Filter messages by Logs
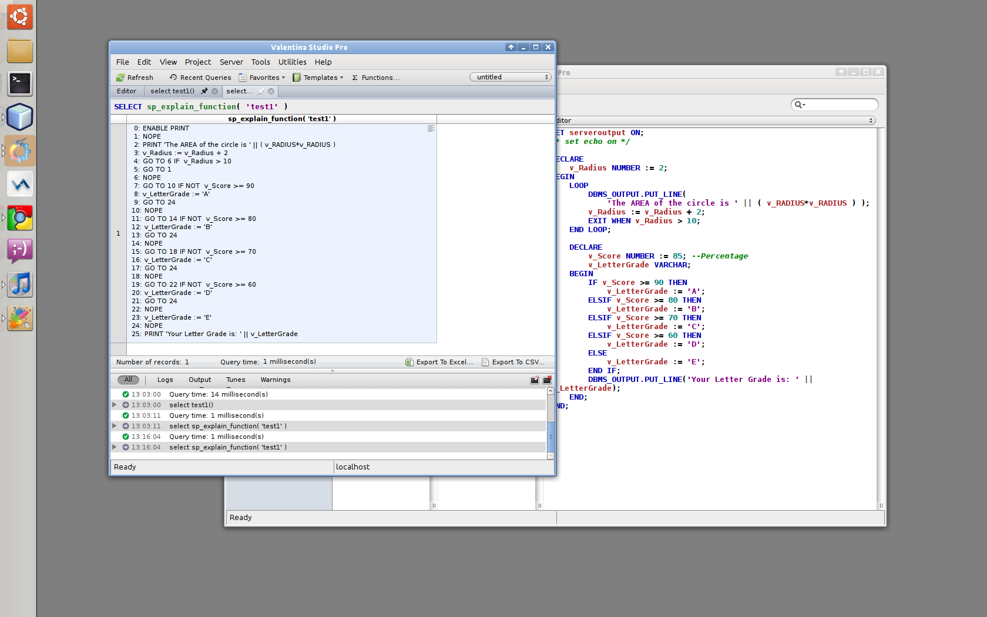Image resolution: width=987 pixels, height=617 pixels. (x=165, y=380)
